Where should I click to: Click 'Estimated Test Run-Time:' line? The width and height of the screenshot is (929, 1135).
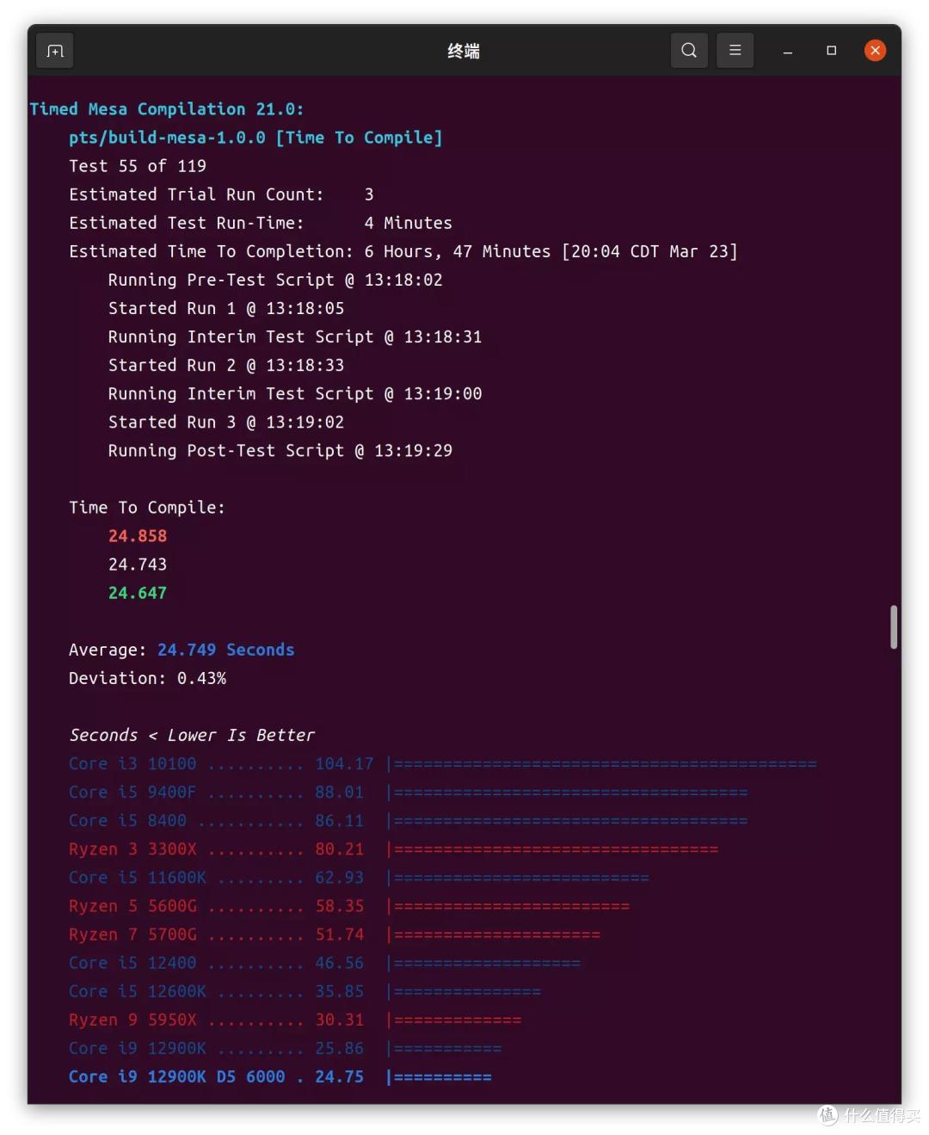(261, 223)
